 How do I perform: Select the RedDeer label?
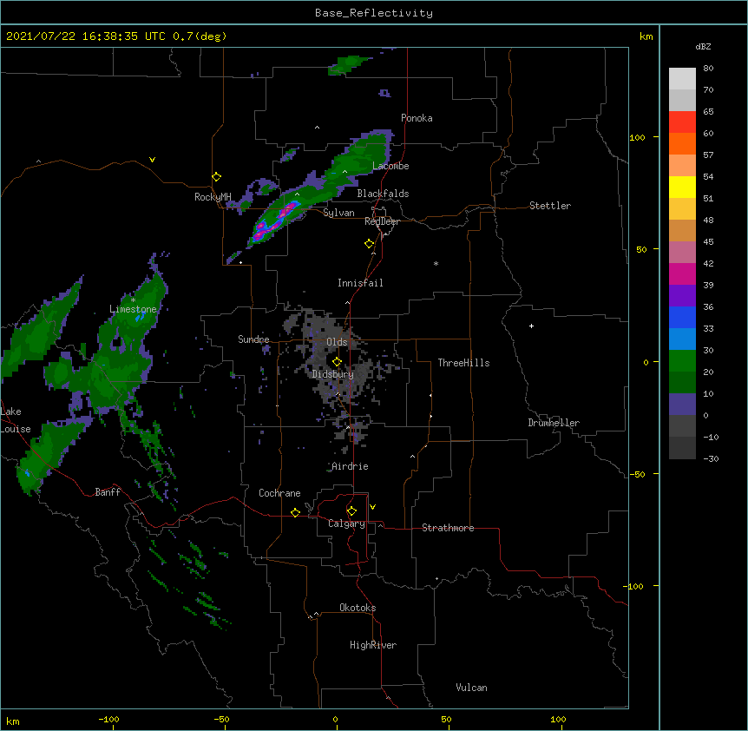tap(382, 221)
